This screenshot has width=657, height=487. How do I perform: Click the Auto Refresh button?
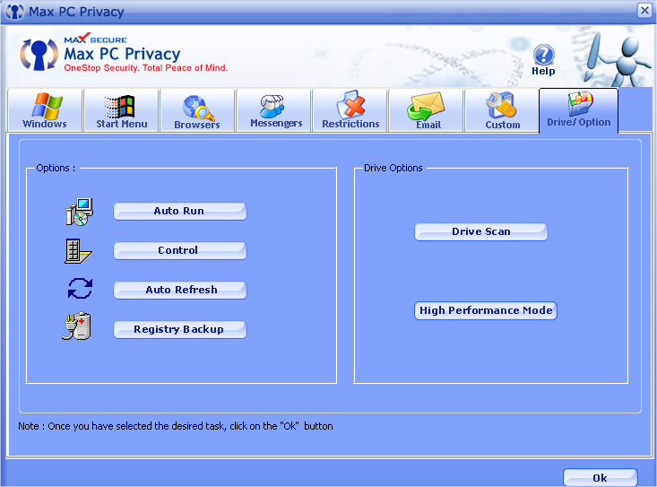(180, 290)
